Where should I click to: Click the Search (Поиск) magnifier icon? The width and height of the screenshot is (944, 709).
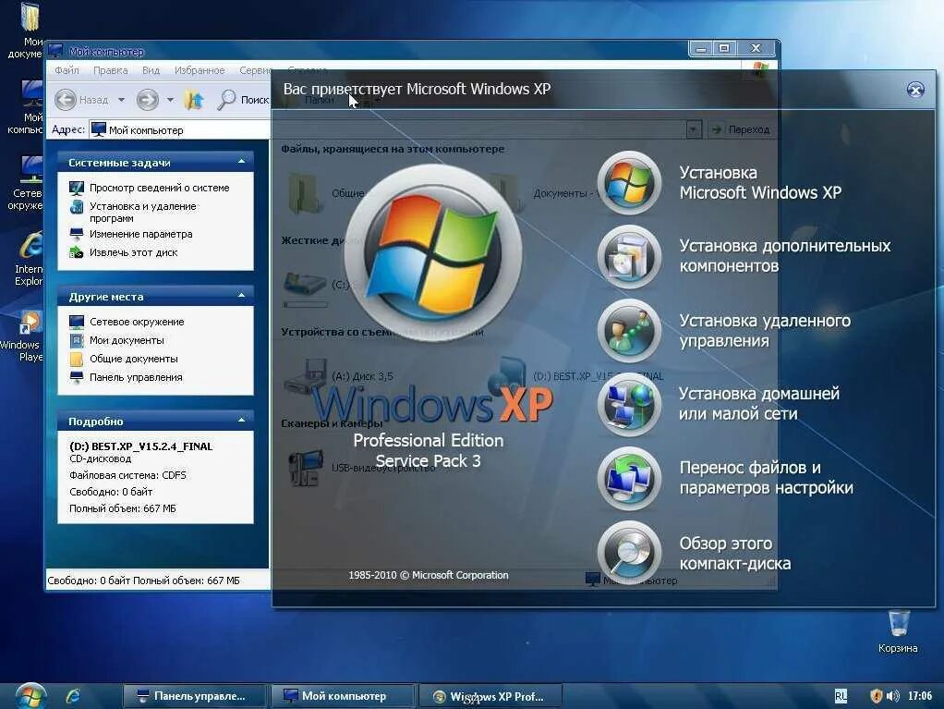click(226, 100)
